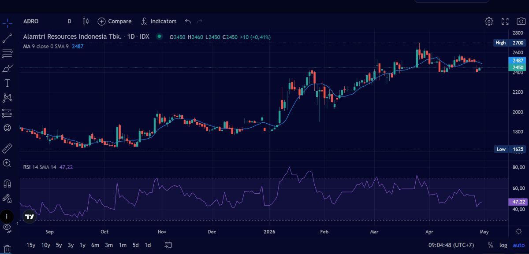This screenshot has height=254, width=529.
Task: Activate the zoom in tool
Action: [x=7, y=163]
